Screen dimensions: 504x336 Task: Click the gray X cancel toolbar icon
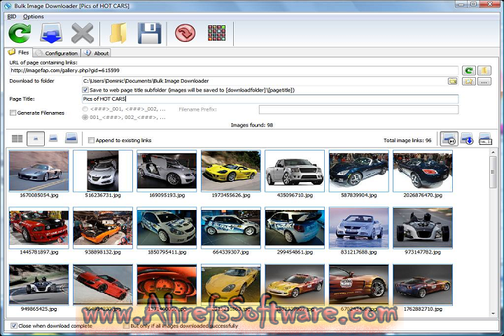[83, 33]
